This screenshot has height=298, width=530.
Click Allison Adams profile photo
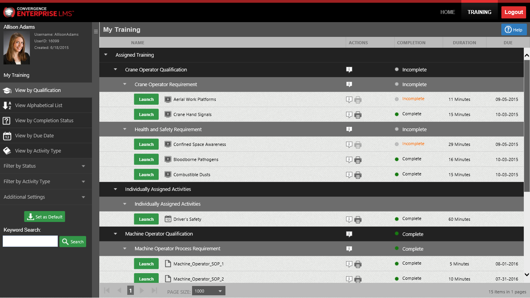tap(17, 48)
